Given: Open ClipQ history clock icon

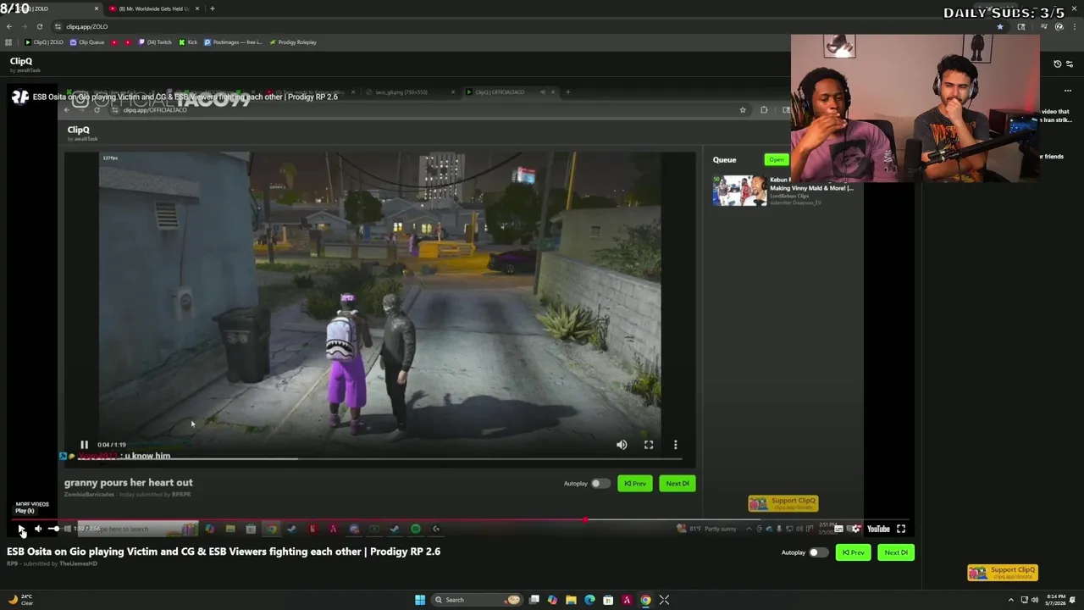Looking at the screenshot, I should pos(1057,64).
